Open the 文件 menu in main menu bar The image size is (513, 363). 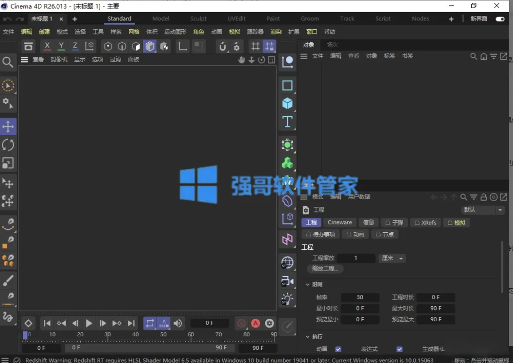[x=8, y=32]
